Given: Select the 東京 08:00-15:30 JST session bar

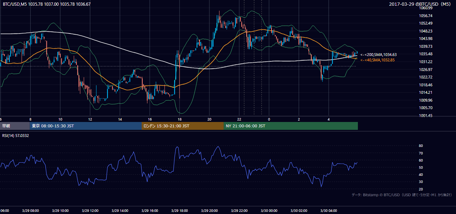Looking at the screenshot, I should pyautogui.click(x=86, y=126).
